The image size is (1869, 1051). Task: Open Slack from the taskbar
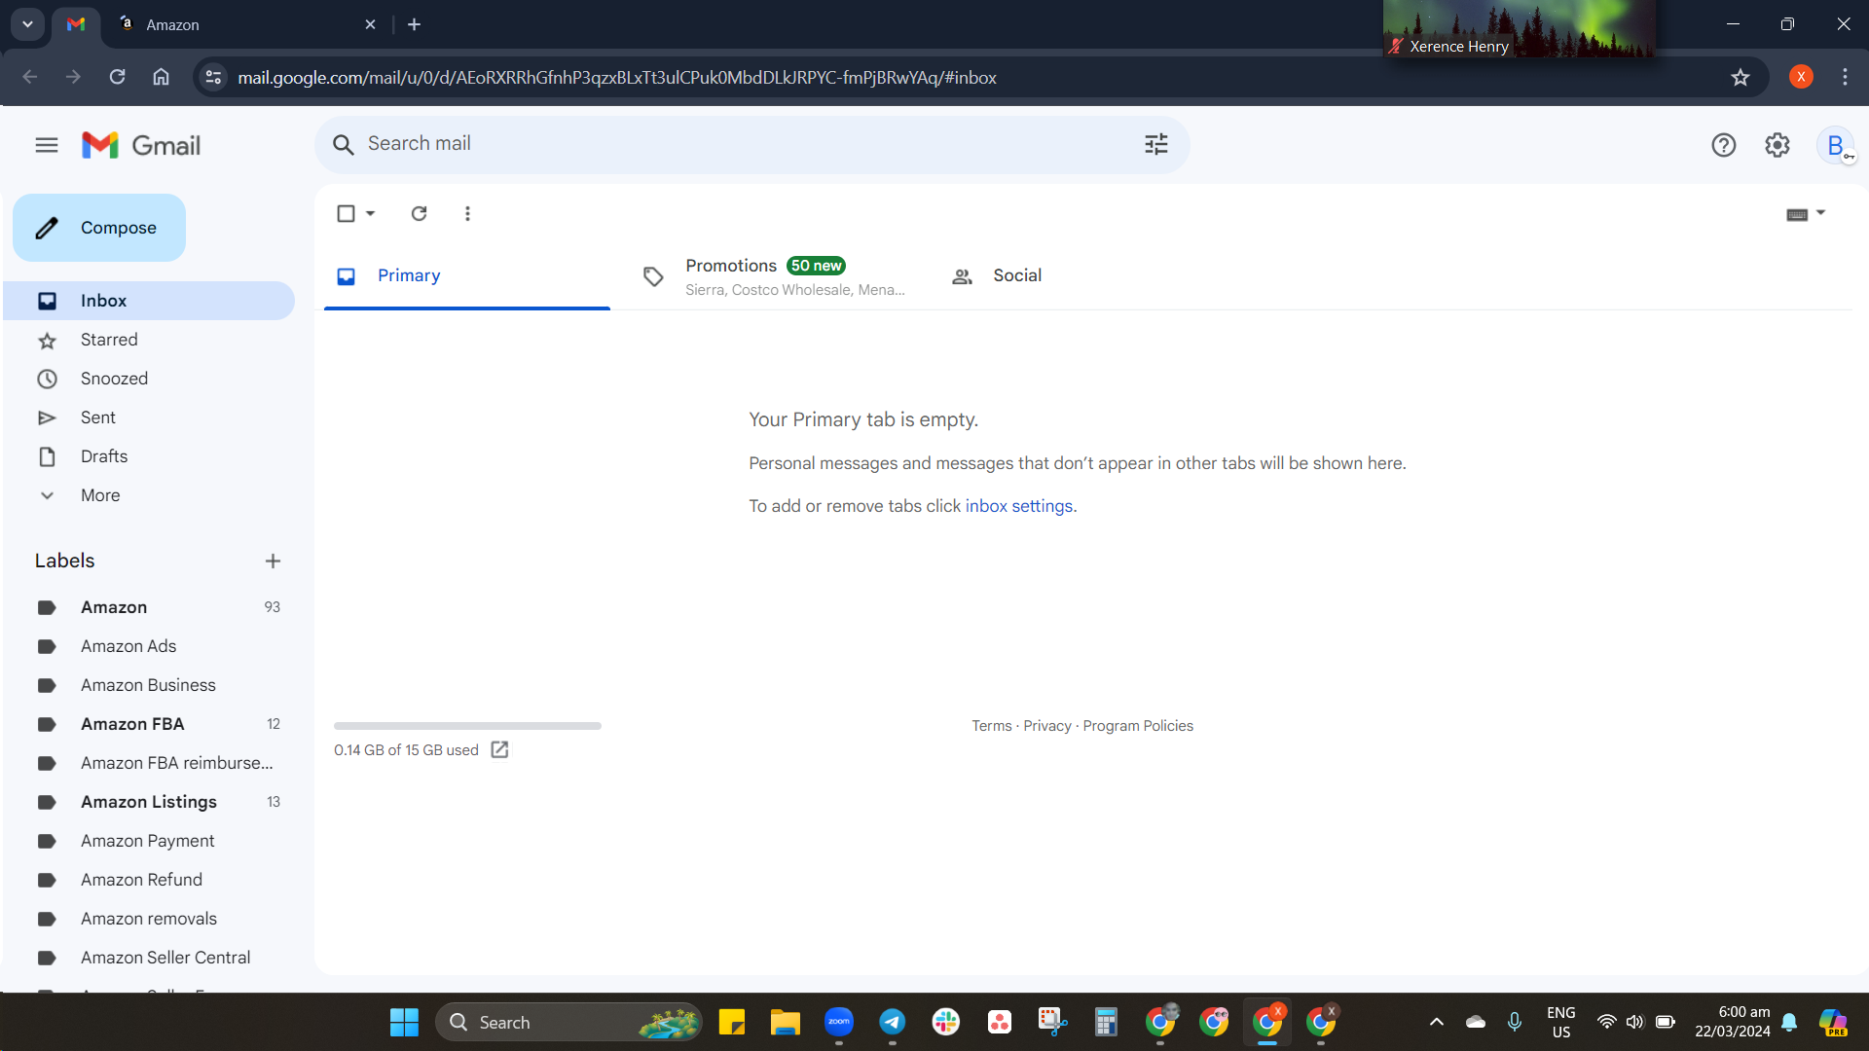[946, 1022]
